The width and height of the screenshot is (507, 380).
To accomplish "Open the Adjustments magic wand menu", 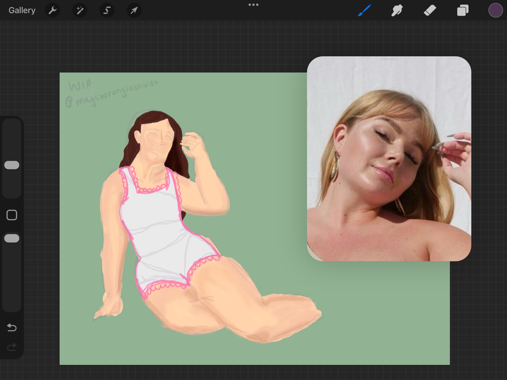I will (80, 10).
